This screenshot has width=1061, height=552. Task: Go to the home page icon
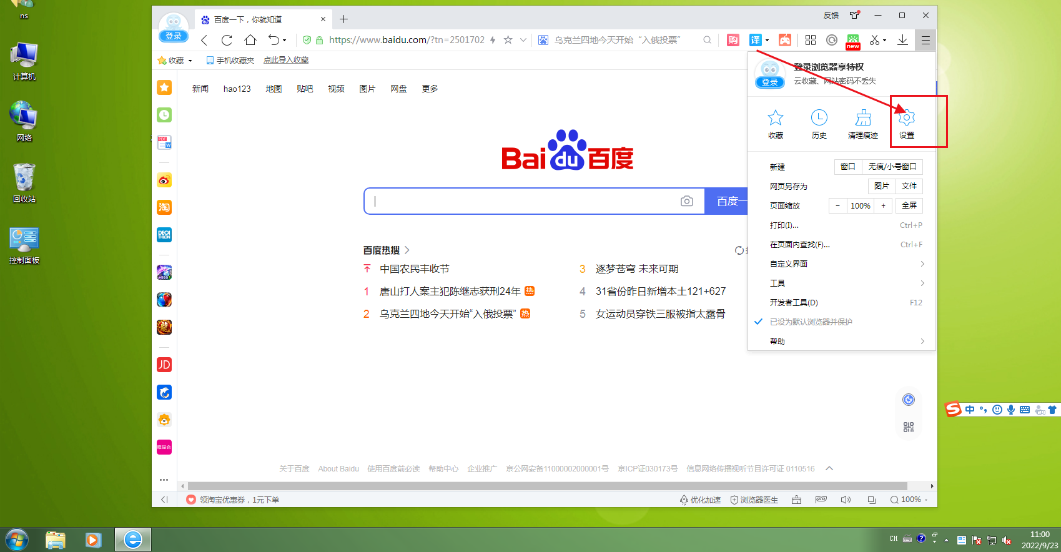point(250,40)
